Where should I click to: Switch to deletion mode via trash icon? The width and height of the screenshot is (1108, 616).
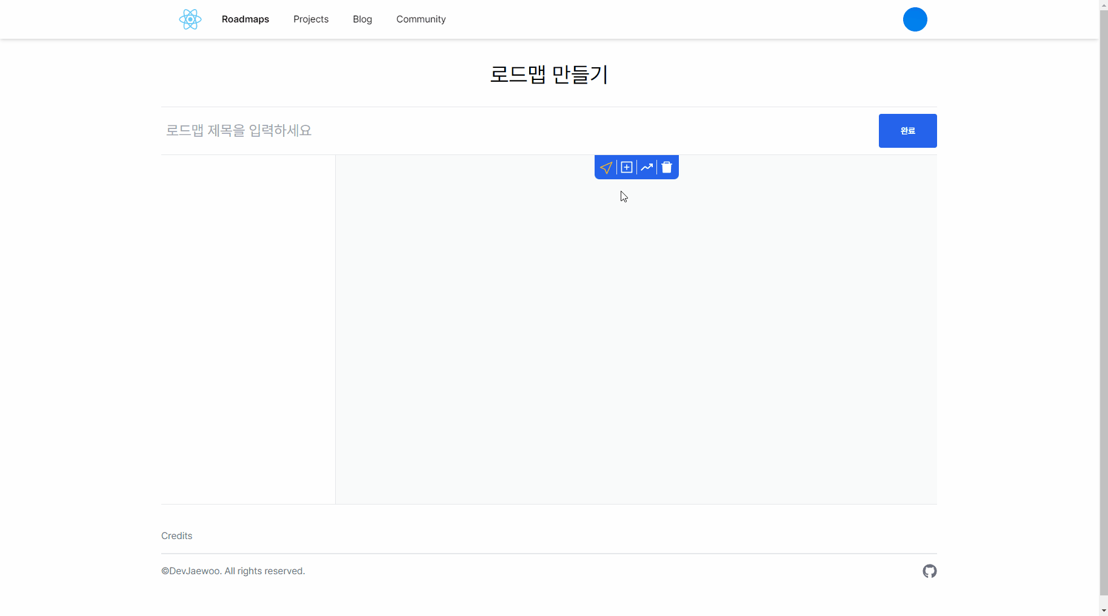point(667,167)
